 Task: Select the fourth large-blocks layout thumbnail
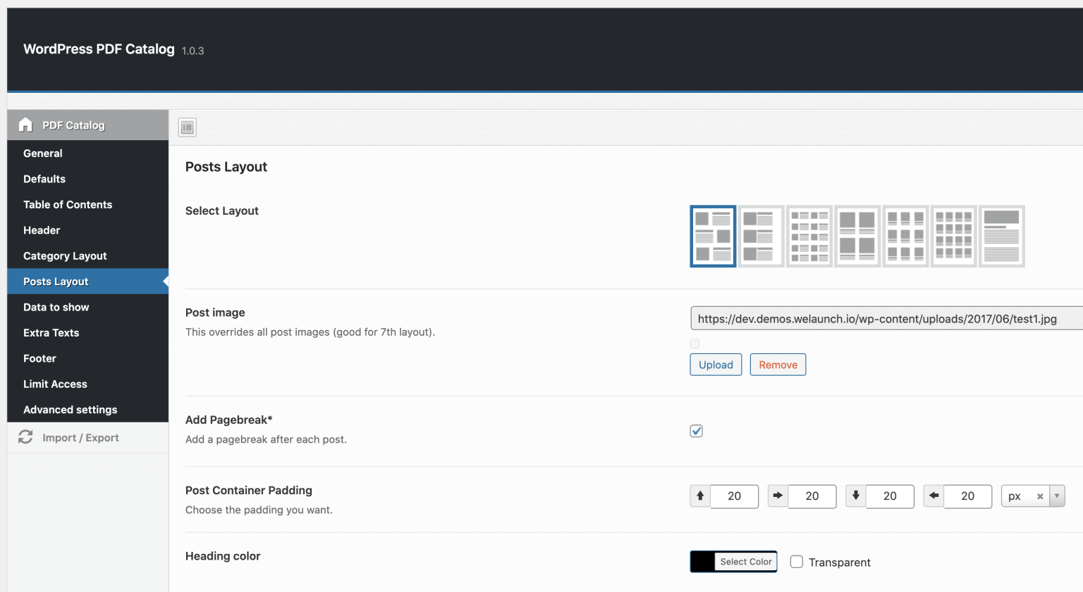857,236
